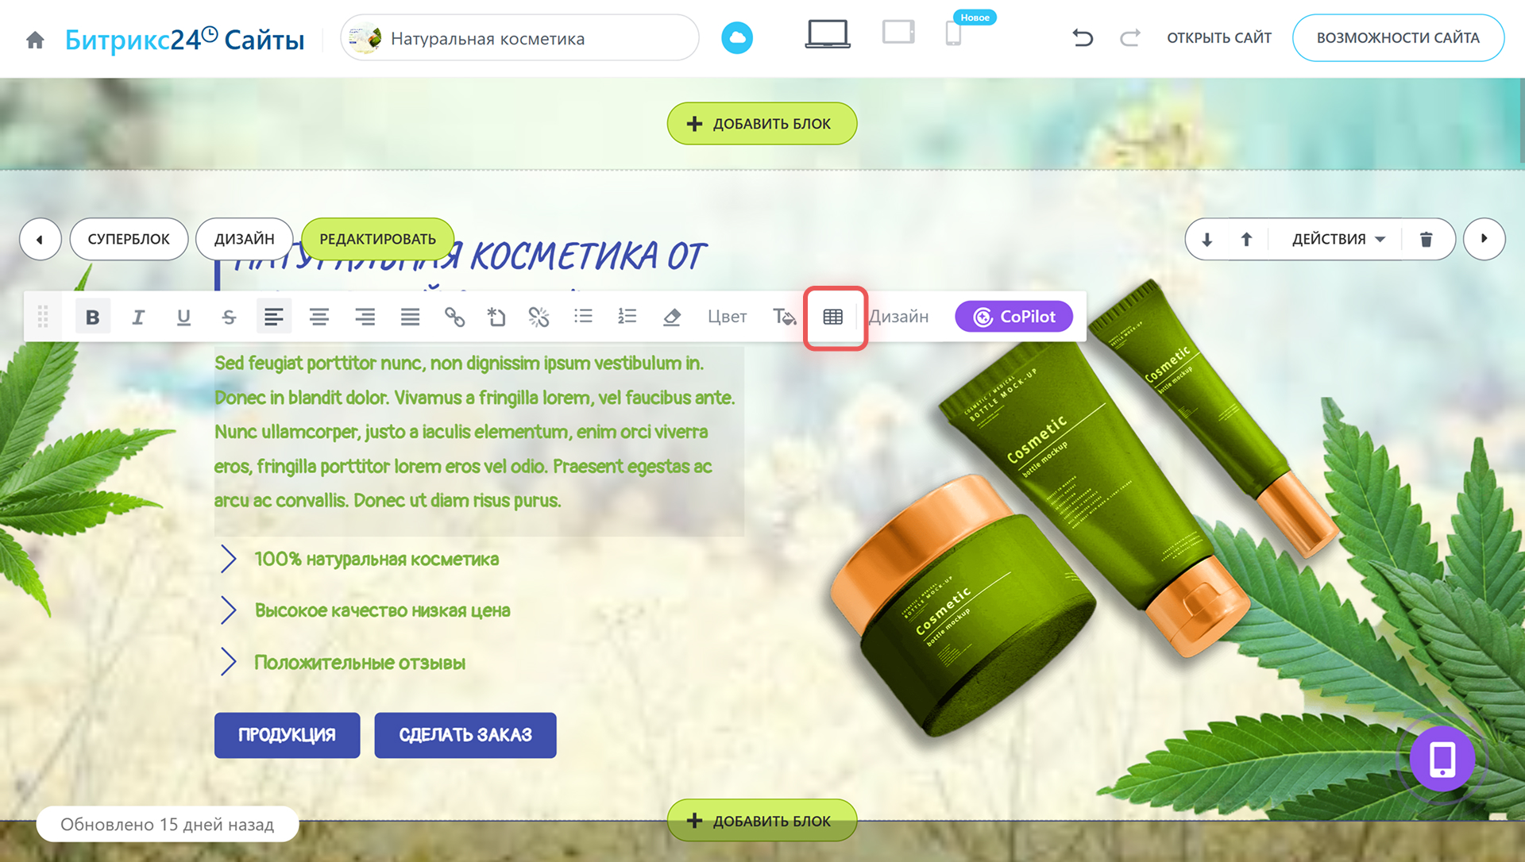Remove link with broken chain icon
This screenshot has width=1525, height=862.
tap(539, 317)
